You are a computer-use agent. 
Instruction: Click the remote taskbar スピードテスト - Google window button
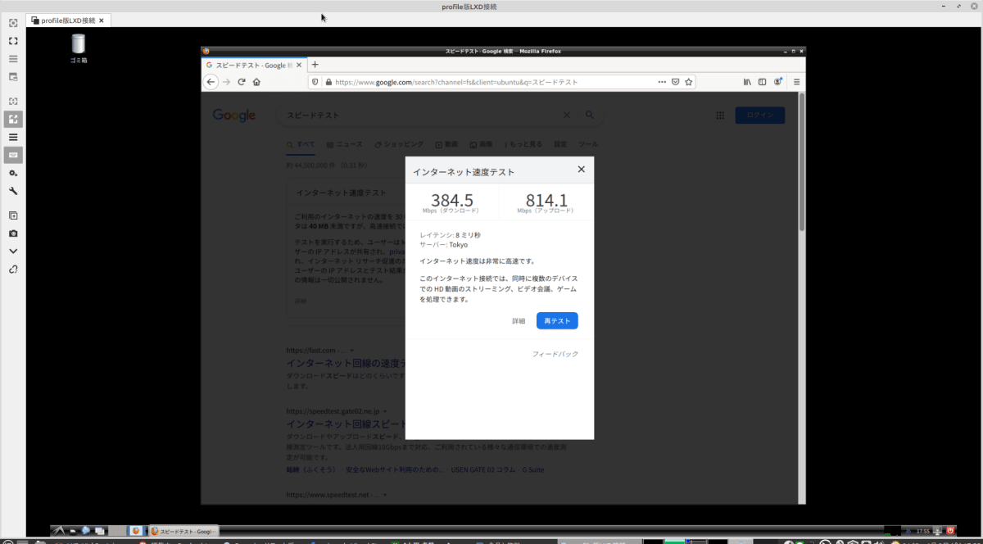click(x=184, y=531)
